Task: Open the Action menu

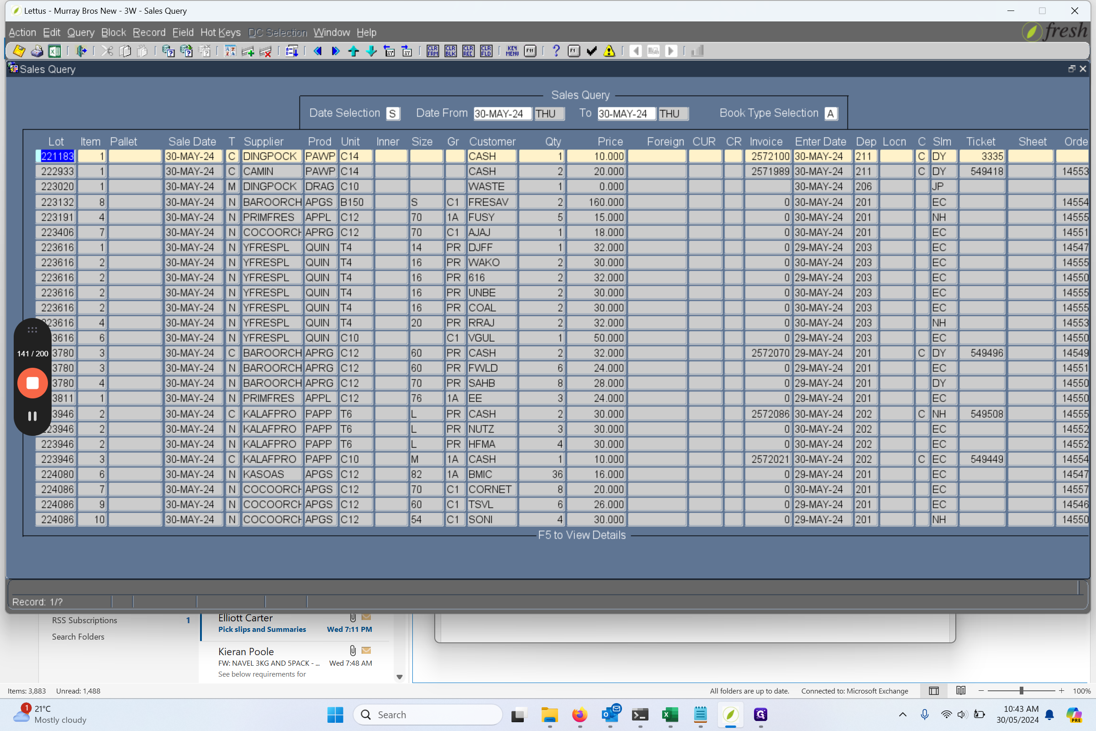Action: pos(22,32)
